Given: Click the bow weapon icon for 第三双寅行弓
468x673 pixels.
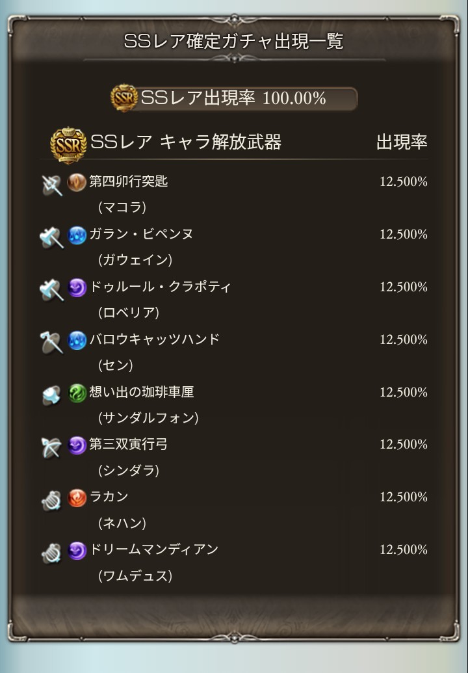Looking at the screenshot, I should [51, 447].
